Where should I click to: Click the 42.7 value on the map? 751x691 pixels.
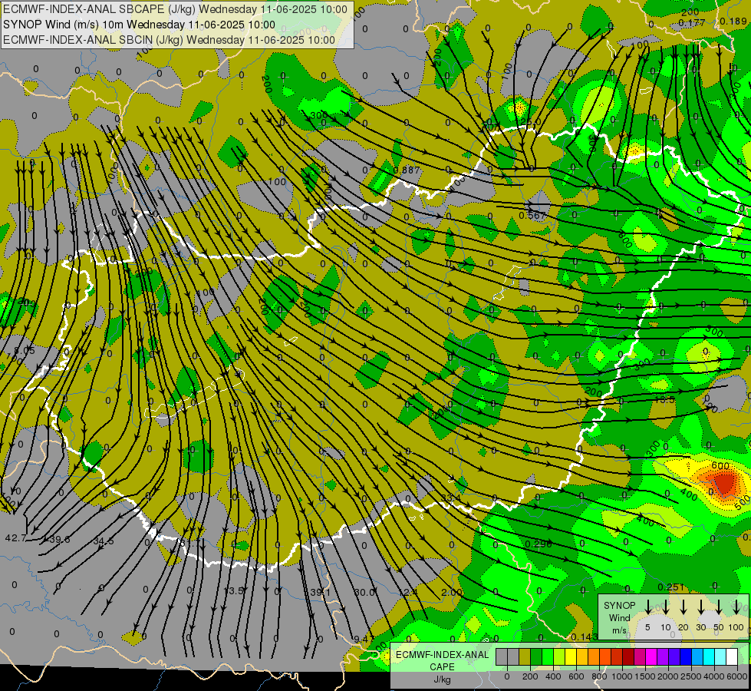coord(15,538)
